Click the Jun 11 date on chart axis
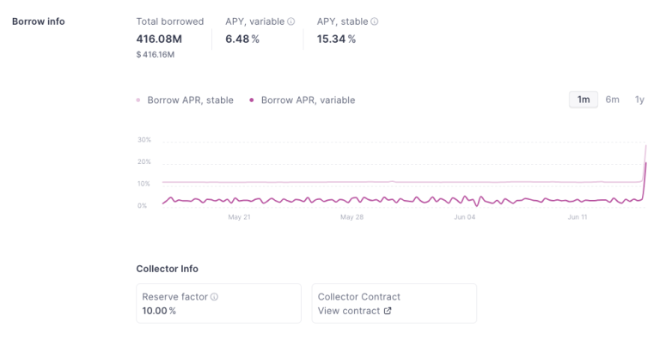This screenshot has width=660, height=346. (x=577, y=217)
